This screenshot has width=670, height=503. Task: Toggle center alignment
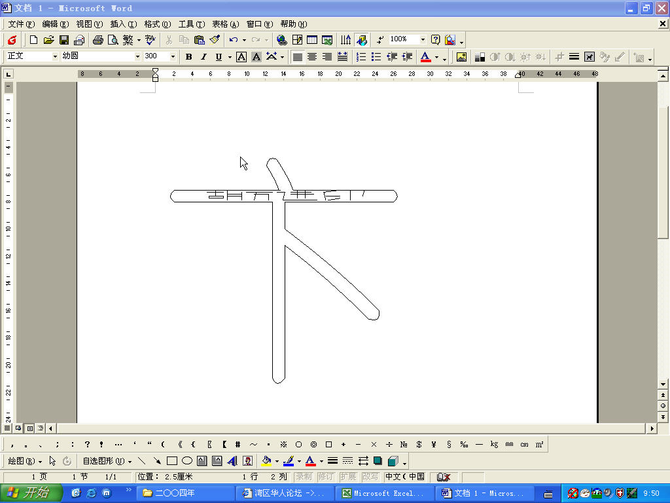pyautogui.click(x=312, y=57)
